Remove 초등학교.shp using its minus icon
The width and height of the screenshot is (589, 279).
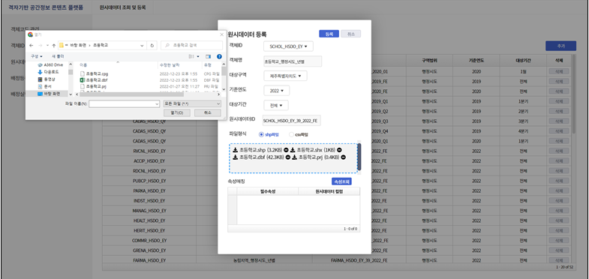pyautogui.click(x=287, y=150)
